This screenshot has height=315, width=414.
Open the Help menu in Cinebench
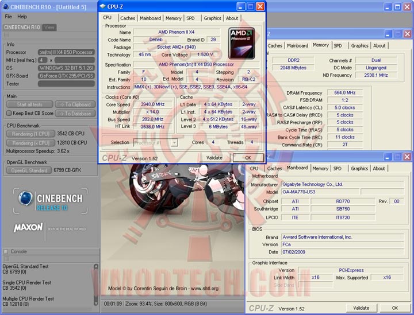[22, 17]
